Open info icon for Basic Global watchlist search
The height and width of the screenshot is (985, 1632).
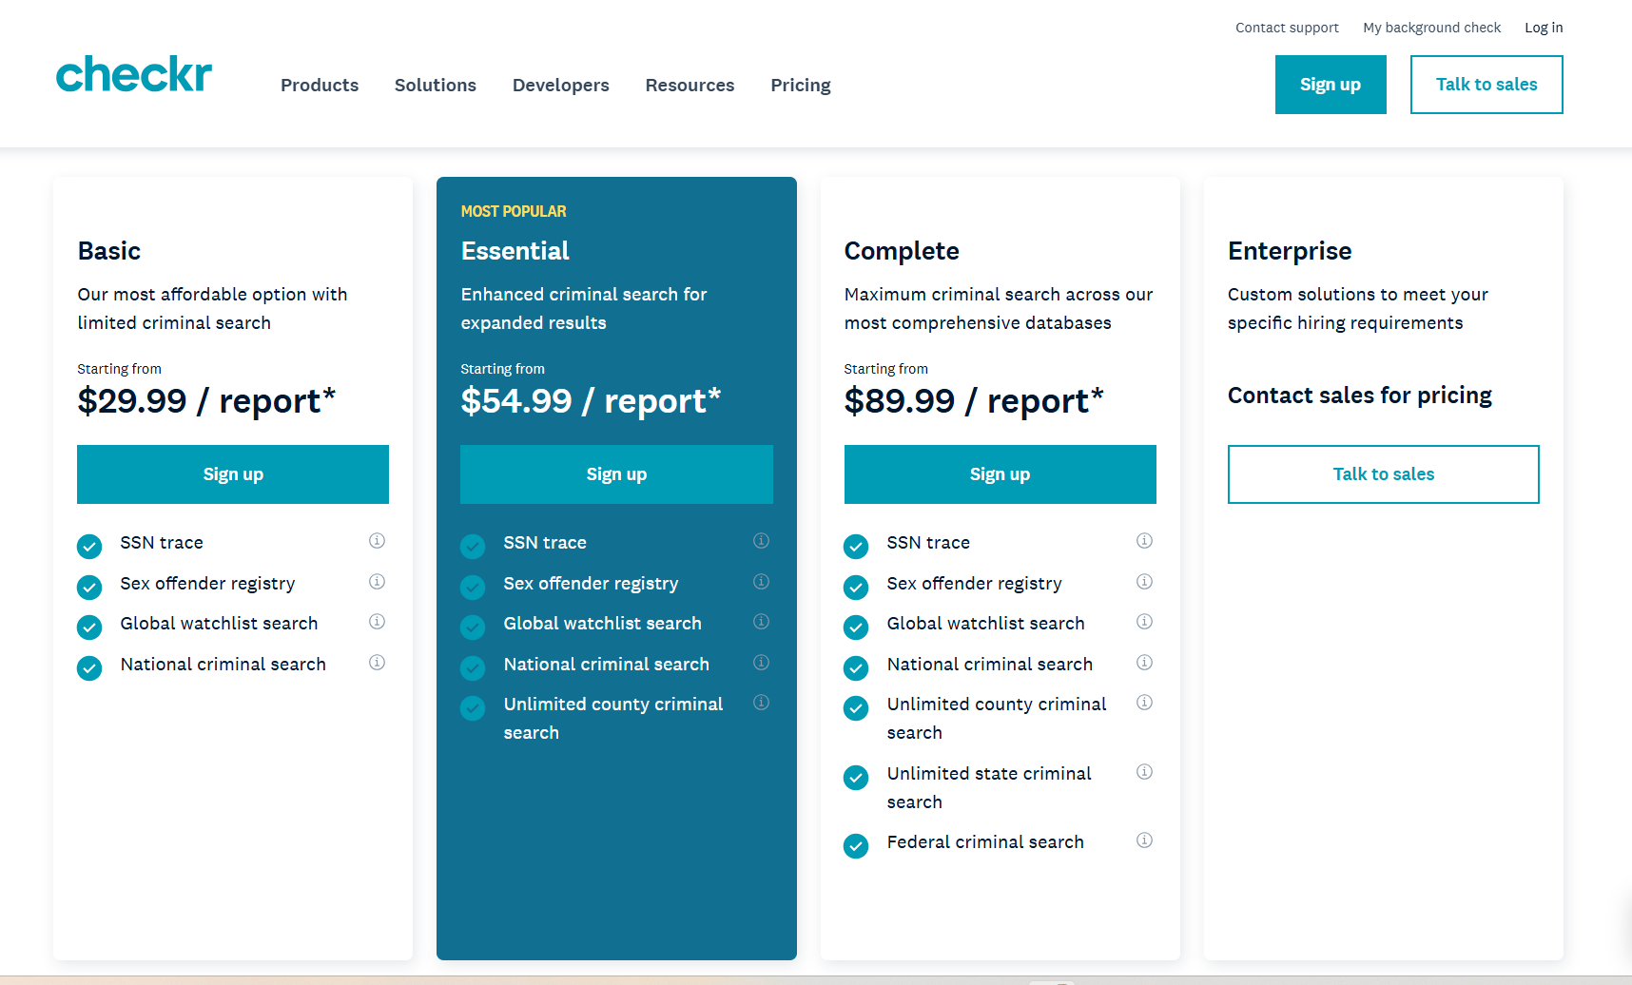coord(378,622)
